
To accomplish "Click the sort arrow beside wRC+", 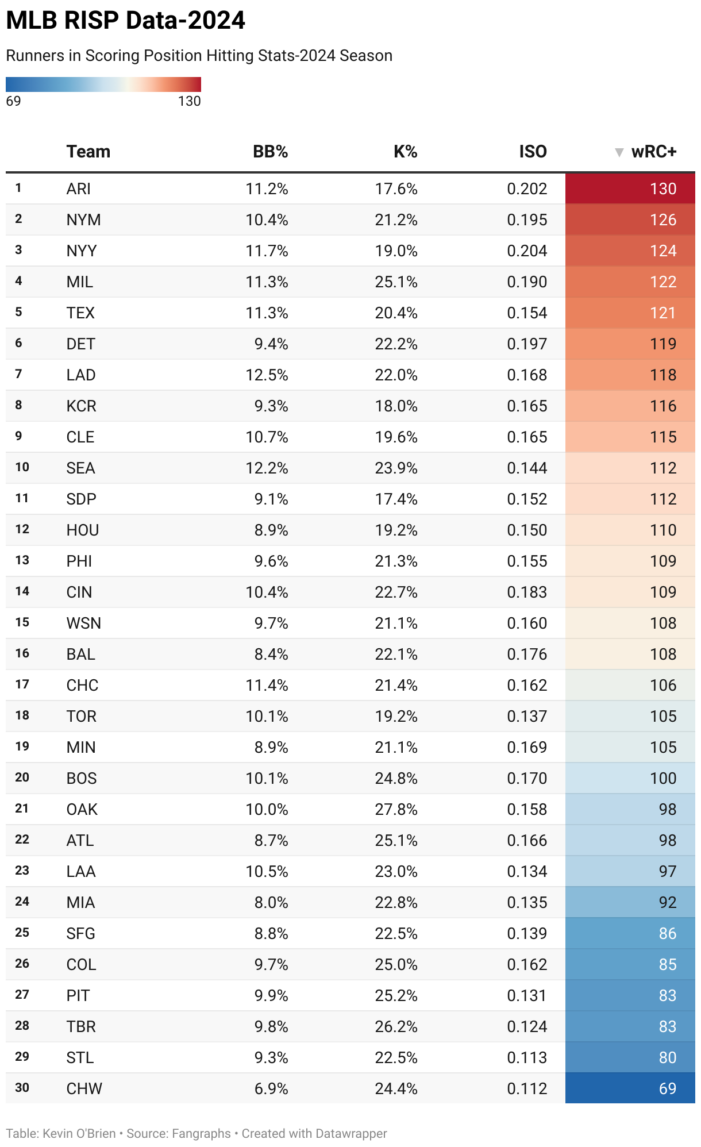I will (x=619, y=152).
